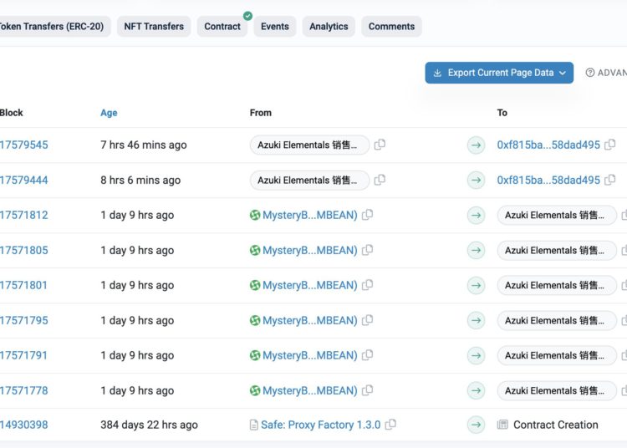
Task: Open Safe: Proxy Factory 1.3.0 link
Action: 320,425
